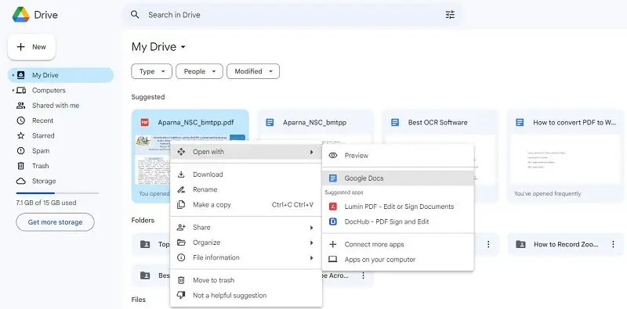
Task: Open the My Drive title dropdown
Action: click(183, 47)
